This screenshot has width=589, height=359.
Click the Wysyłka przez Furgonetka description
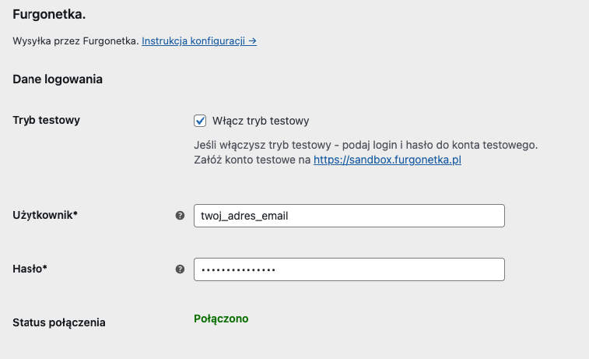coord(75,40)
